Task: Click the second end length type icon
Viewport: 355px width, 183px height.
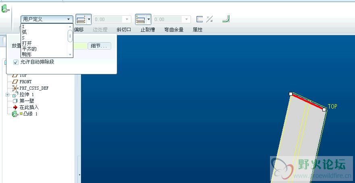Action: [140, 19]
